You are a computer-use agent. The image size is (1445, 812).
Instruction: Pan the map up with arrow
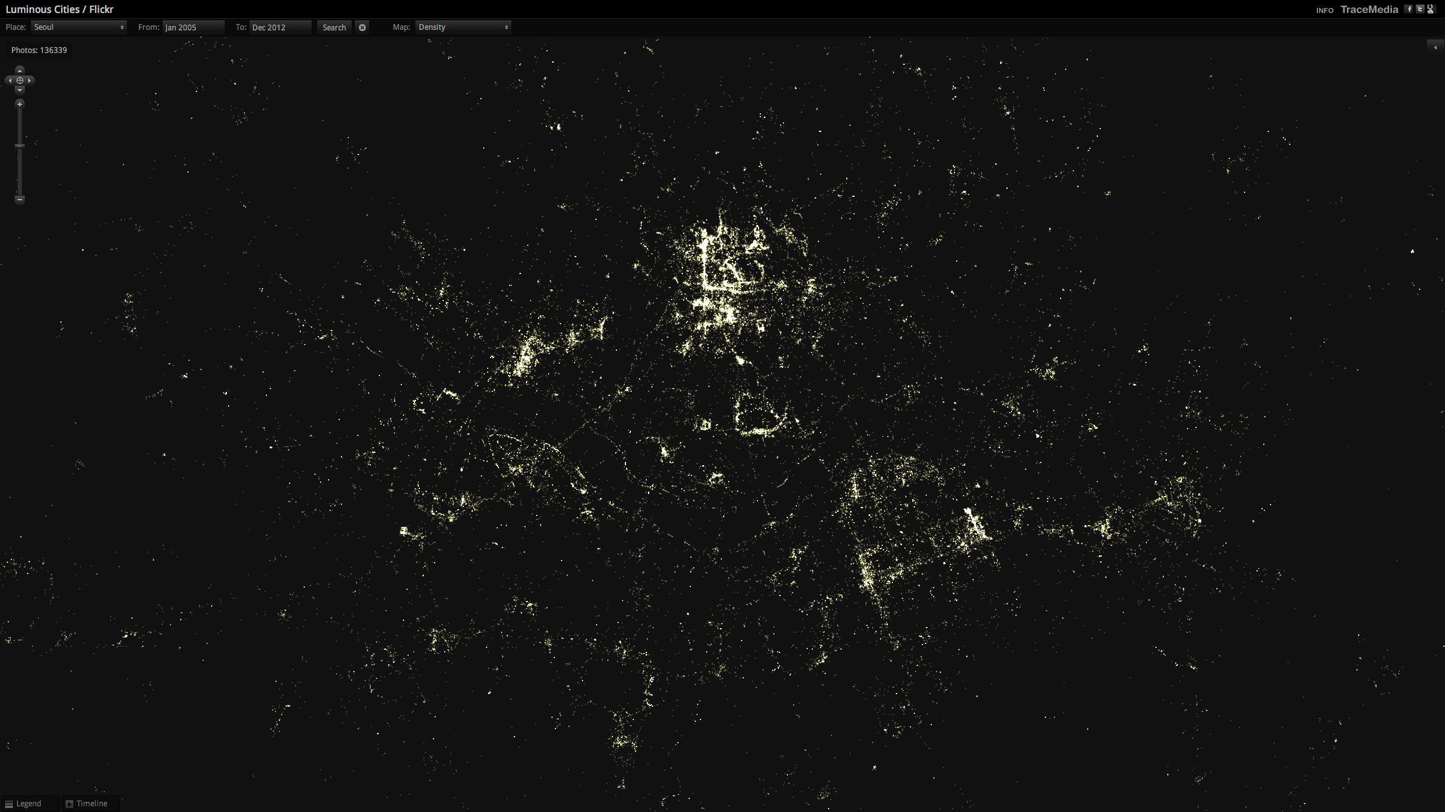20,70
